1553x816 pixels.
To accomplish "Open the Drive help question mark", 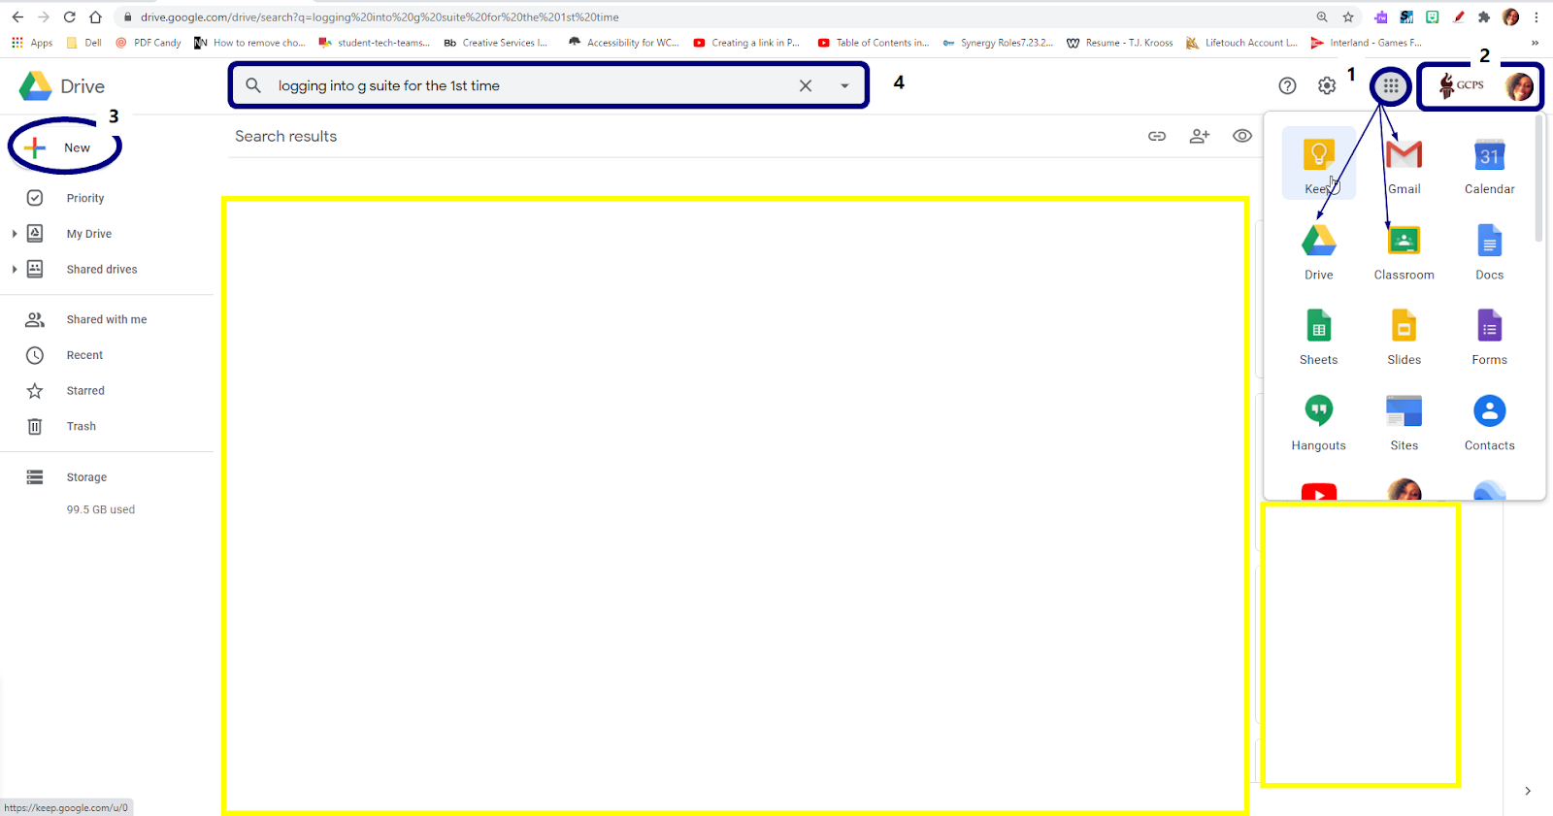I will point(1287,86).
